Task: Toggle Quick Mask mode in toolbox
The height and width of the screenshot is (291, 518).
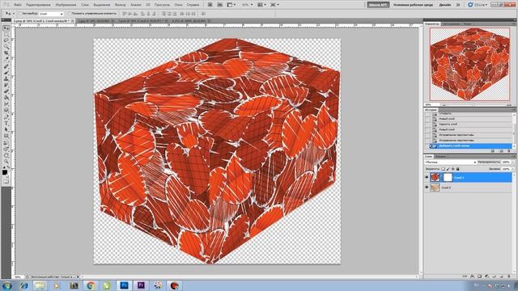Action: (x=6, y=181)
